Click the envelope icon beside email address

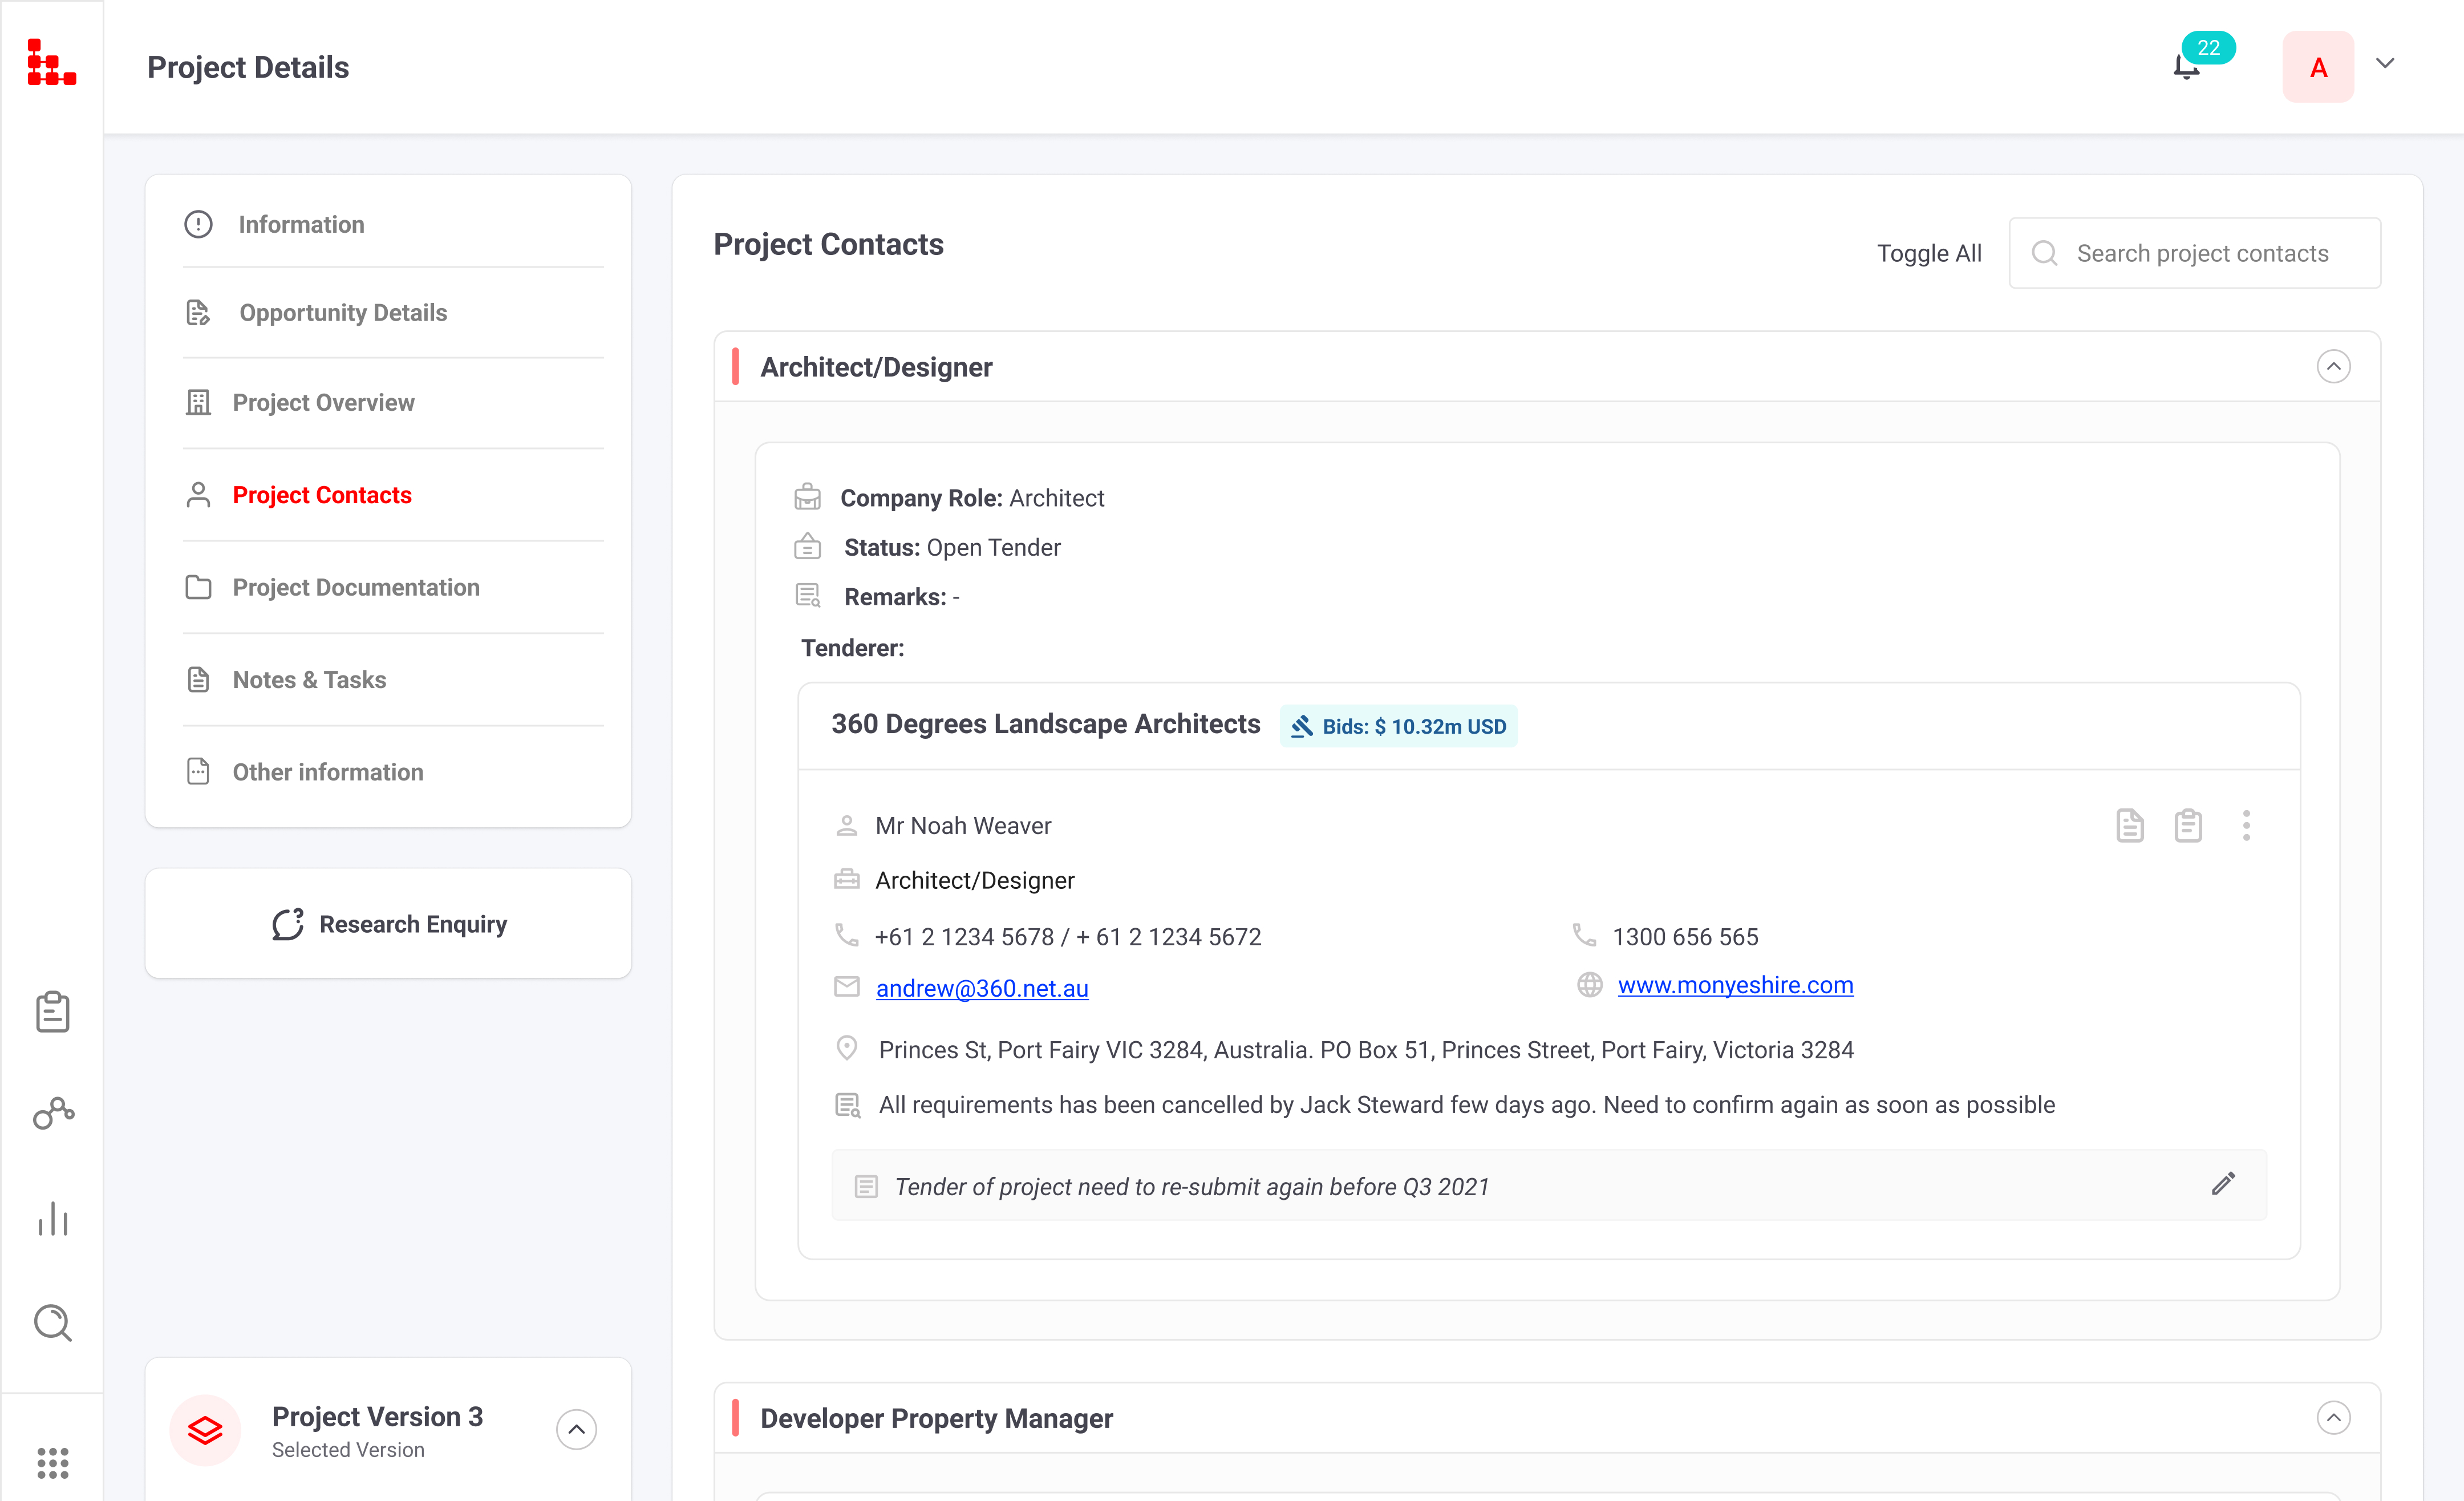pyautogui.click(x=846, y=986)
